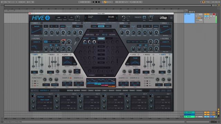Open the OSC2 section dropdown triangle

[x=161, y=23]
